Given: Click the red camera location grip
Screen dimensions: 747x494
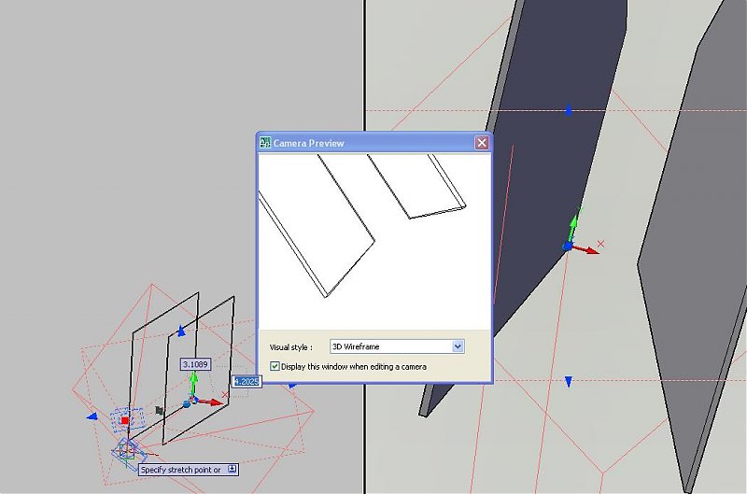Looking at the screenshot, I should 125,420.
